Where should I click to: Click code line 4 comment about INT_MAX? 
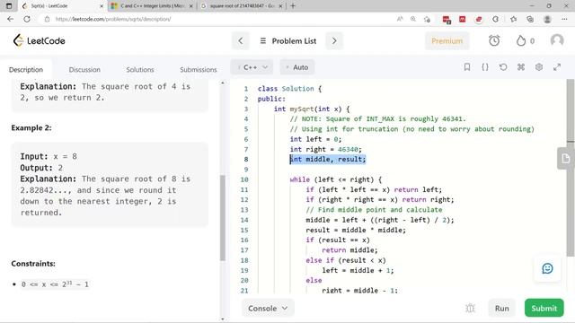pyautogui.click(x=377, y=118)
